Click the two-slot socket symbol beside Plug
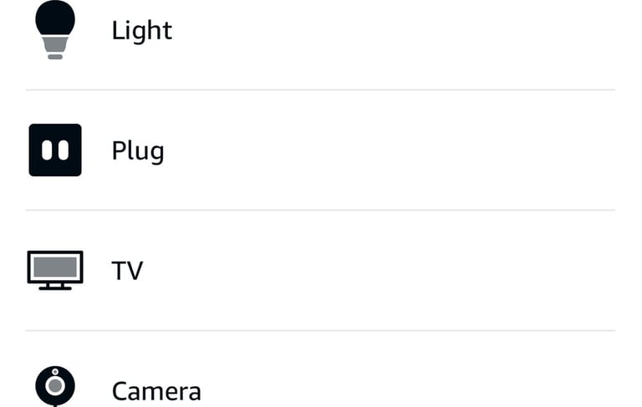642x407 pixels. (x=55, y=150)
